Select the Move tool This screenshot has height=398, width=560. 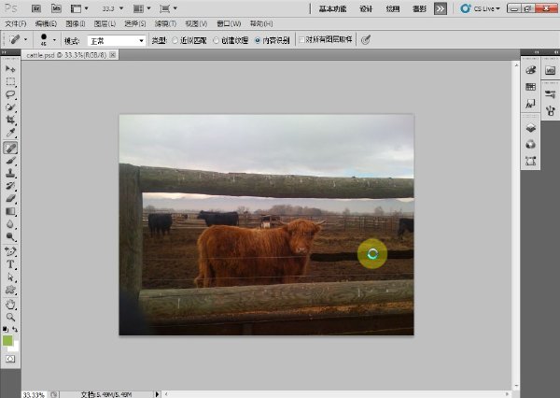pyautogui.click(x=10, y=68)
